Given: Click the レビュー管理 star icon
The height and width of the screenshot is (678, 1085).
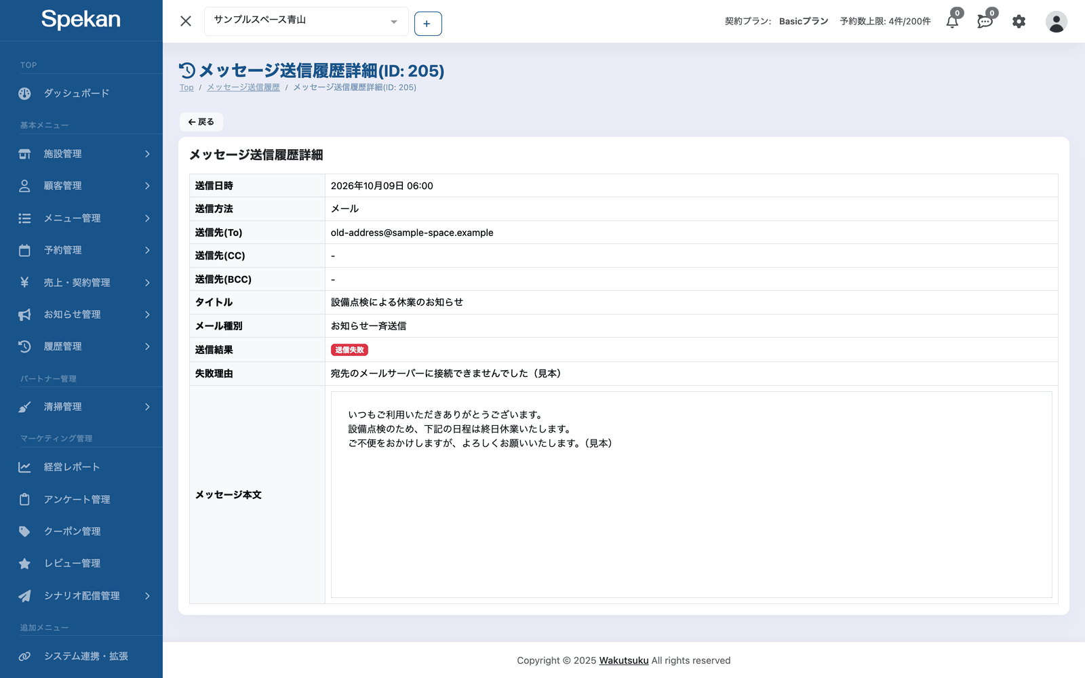Looking at the screenshot, I should pyautogui.click(x=24, y=563).
